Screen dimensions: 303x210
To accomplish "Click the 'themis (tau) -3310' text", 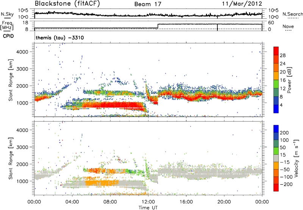I will coord(60,38).
